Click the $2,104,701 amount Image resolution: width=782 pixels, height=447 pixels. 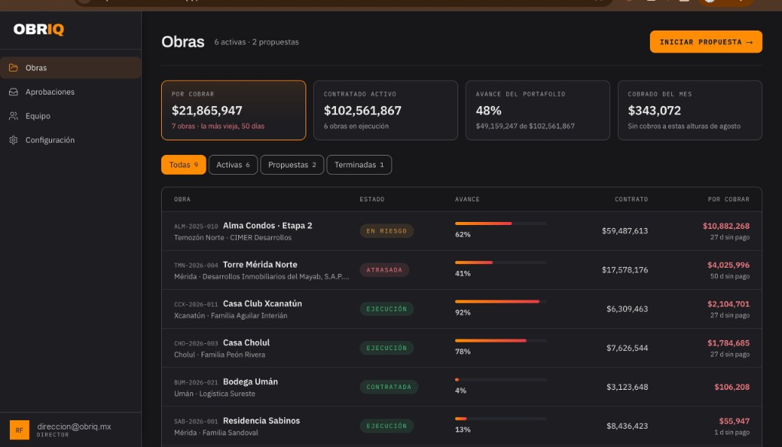728,304
